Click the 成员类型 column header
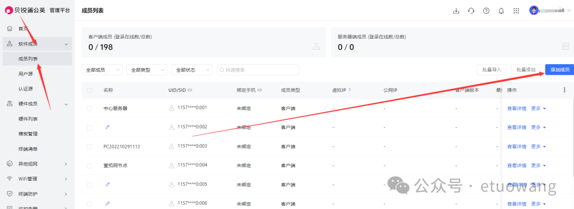This screenshot has height=209, width=574. [x=290, y=90]
